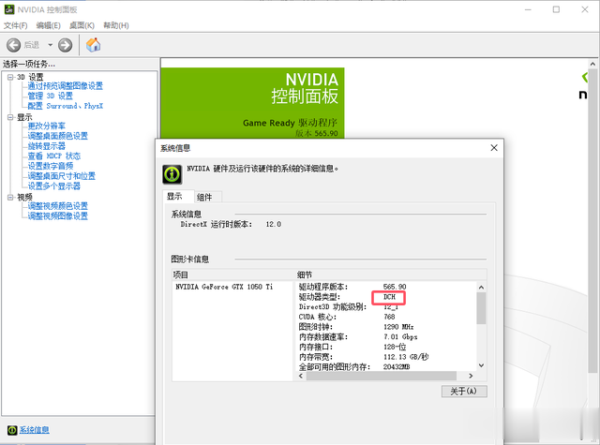Close the 系统信息 dialog
This screenshot has width=600, height=445.
[x=494, y=148]
